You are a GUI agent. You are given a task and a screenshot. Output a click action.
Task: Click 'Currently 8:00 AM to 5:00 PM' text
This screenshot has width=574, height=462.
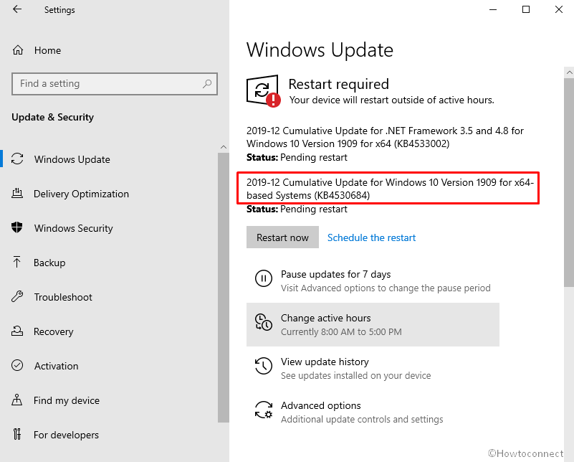[x=341, y=332]
